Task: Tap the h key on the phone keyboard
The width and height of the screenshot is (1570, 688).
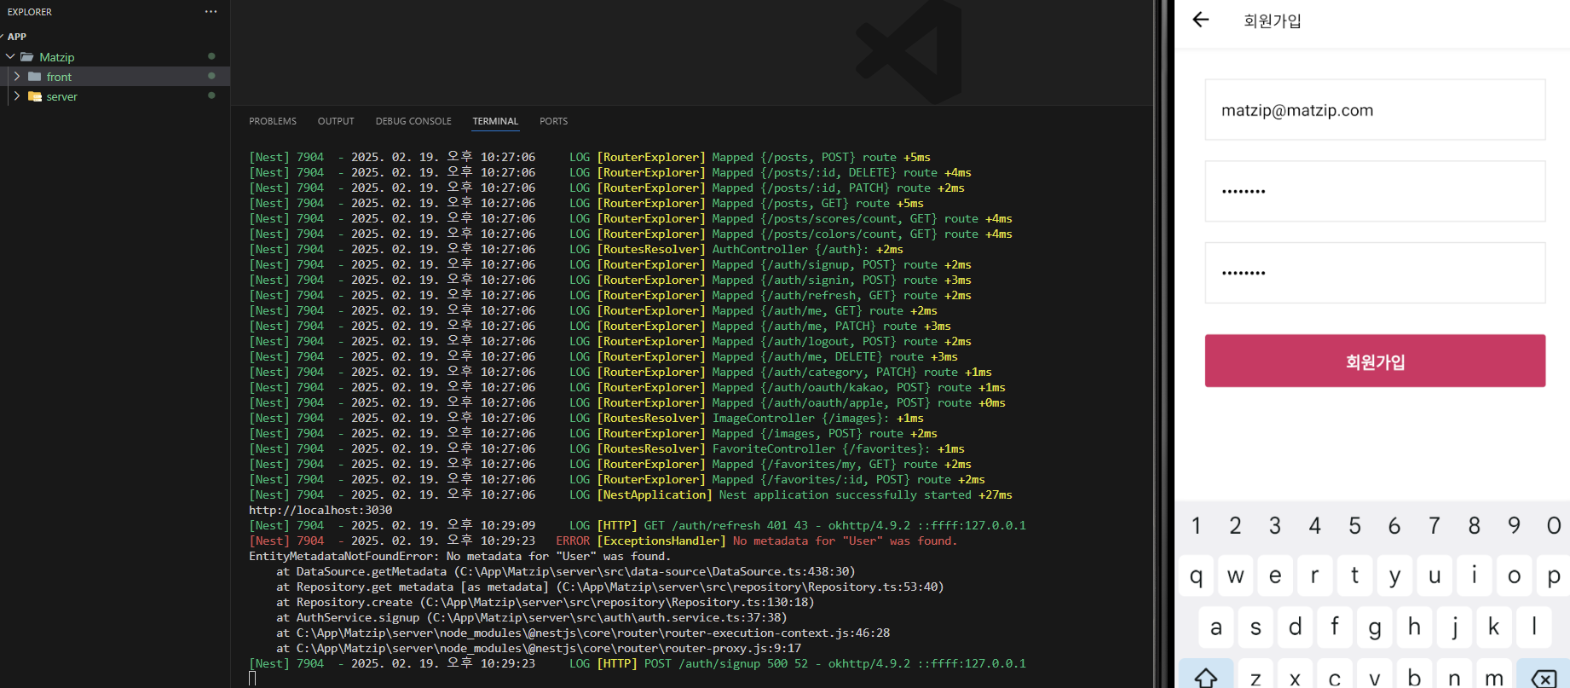Action: (1414, 627)
